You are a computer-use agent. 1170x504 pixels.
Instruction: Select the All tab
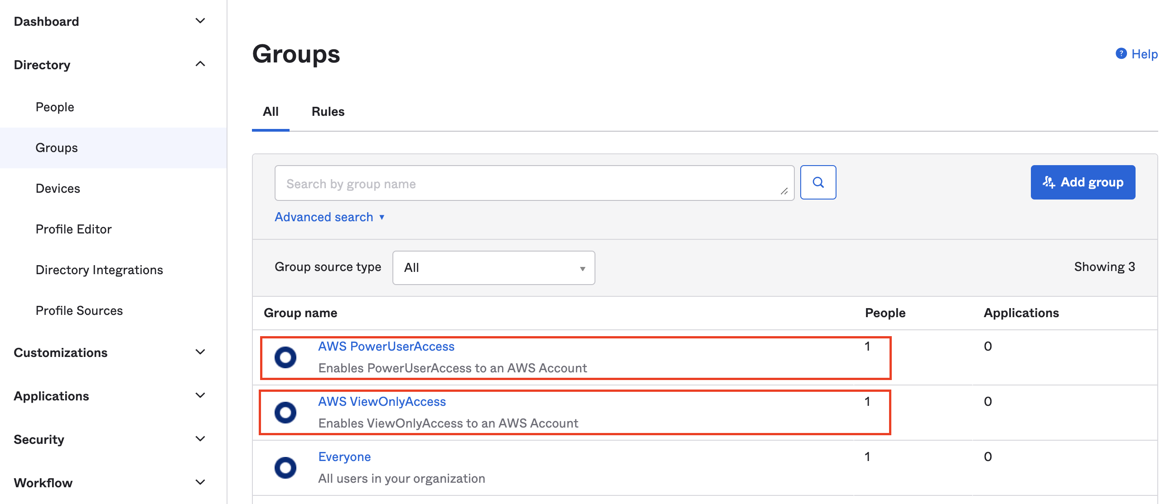pyautogui.click(x=271, y=112)
